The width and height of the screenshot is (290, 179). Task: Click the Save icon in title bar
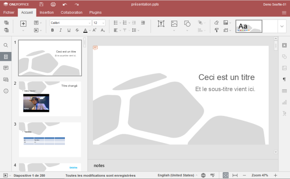pos(41,4)
